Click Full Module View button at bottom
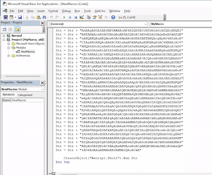This screenshot has height=175, width=212. click(x=54, y=174)
